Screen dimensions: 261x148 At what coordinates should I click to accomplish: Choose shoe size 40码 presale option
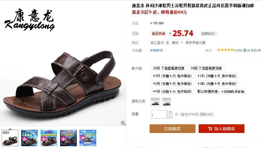172,76
